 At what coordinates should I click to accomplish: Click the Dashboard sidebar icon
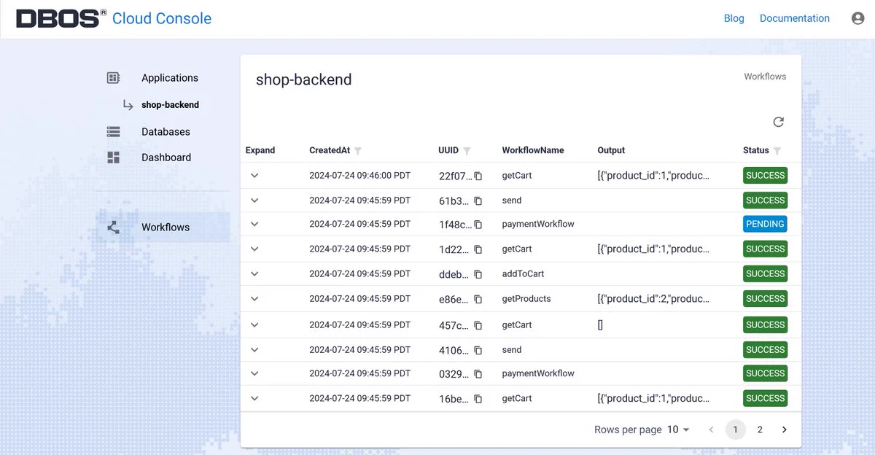[113, 157]
